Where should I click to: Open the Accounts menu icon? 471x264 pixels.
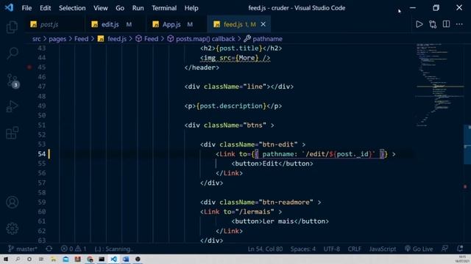click(x=12, y=202)
